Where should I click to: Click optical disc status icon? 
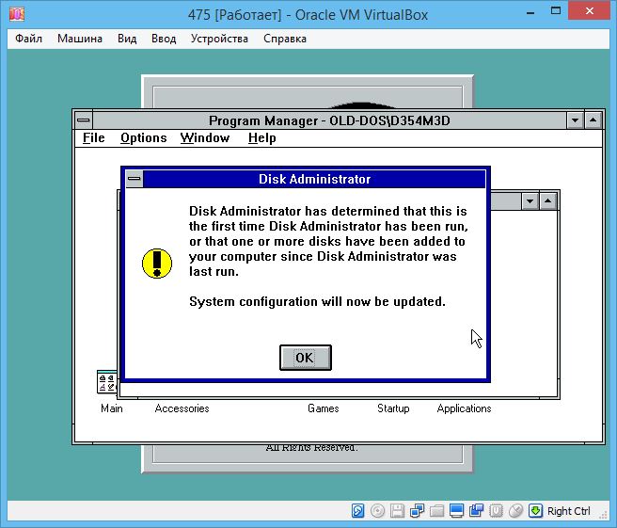[377, 511]
